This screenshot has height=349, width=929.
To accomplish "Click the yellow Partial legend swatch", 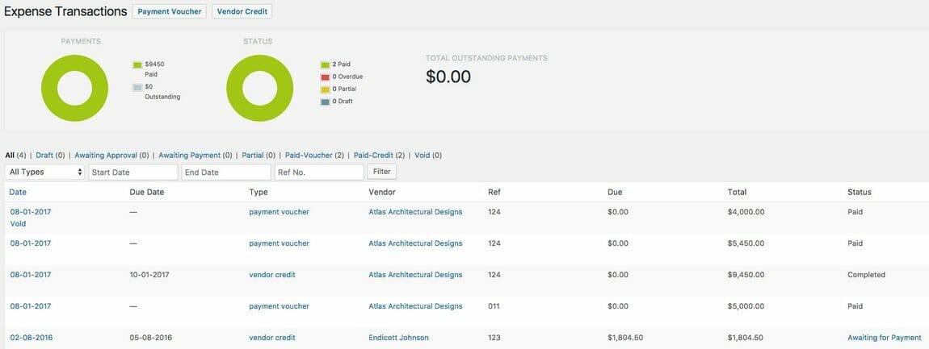I will coord(325,89).
